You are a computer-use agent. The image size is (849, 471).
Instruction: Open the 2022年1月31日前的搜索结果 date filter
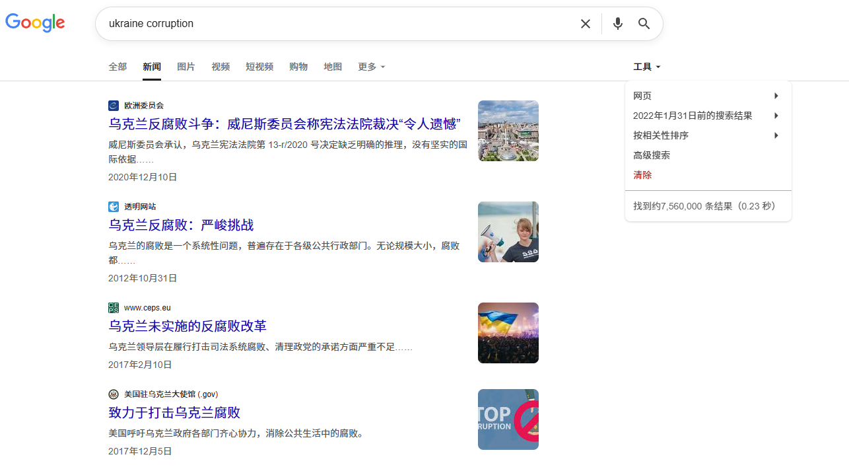pos(708,116)
